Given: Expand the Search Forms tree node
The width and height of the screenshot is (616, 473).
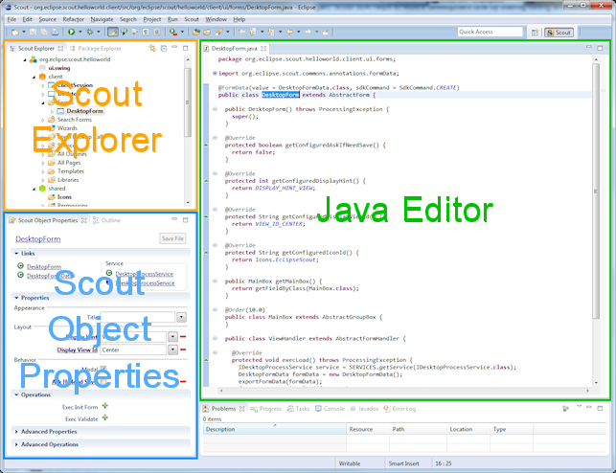Looking at the screenshot, I should (x=43, y=120).
